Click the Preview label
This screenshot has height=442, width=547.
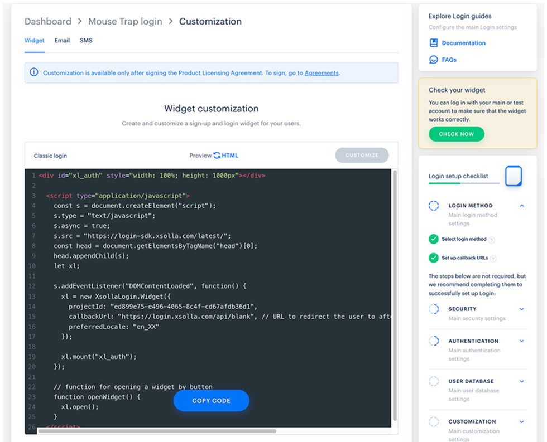click(200, 156)
